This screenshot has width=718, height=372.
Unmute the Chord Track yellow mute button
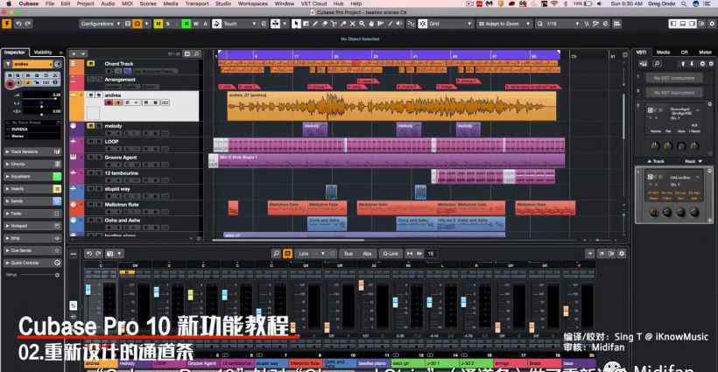91,64
